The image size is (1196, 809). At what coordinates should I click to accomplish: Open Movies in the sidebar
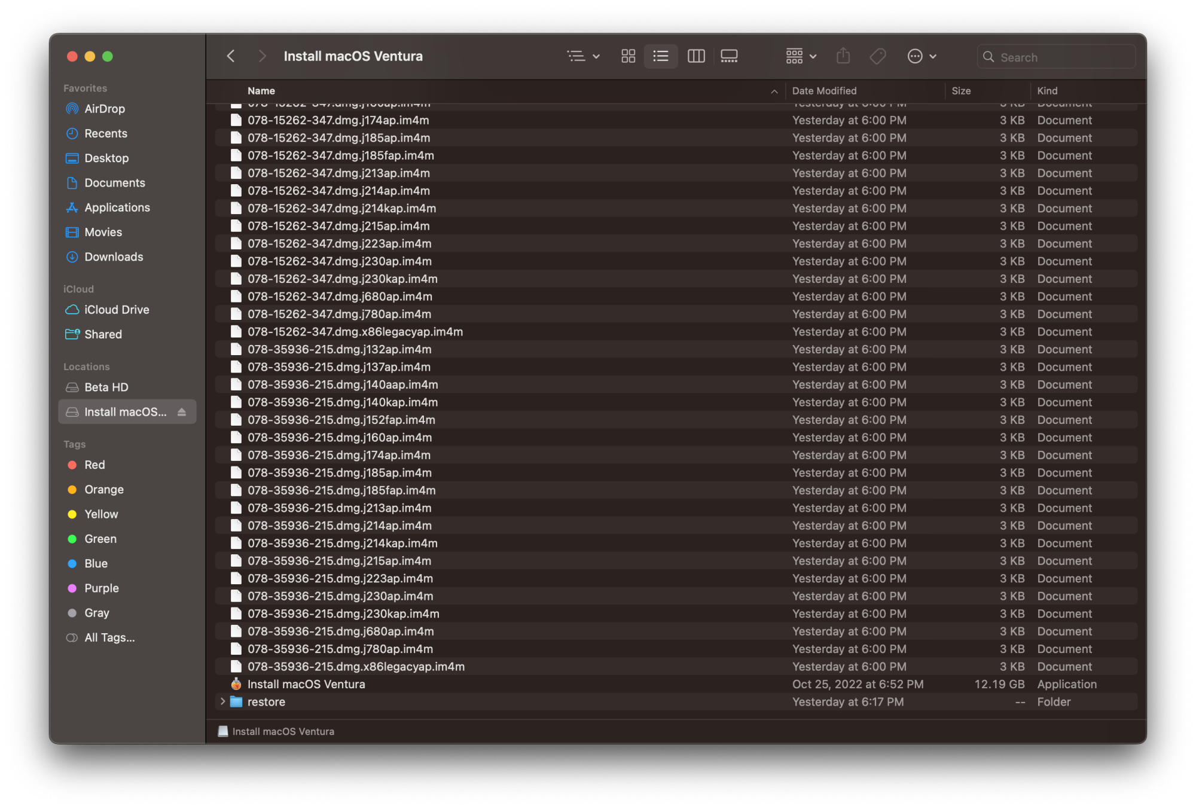click(x=127, y=232)
